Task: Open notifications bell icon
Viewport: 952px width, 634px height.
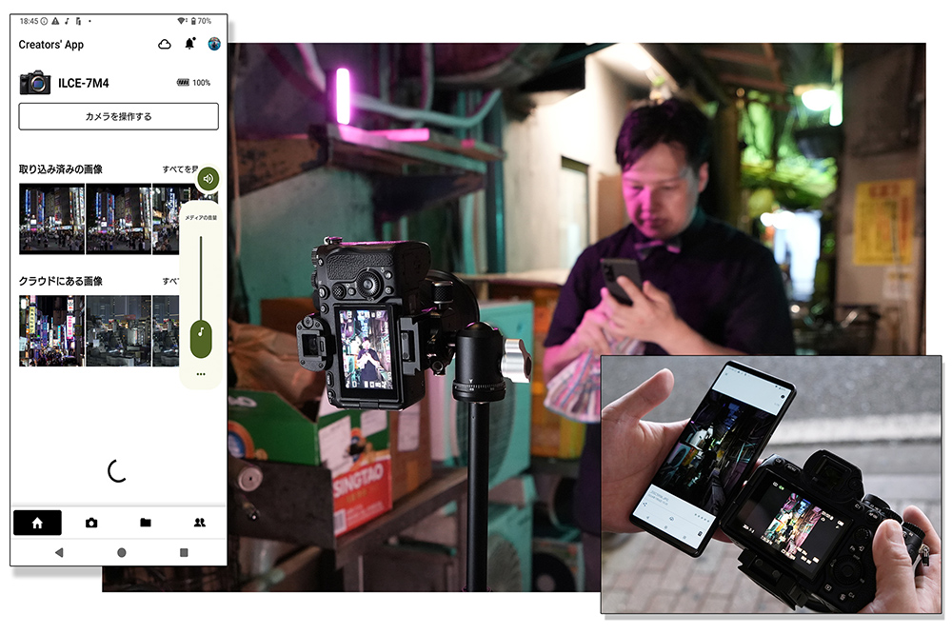Action: tap(189, 44)
